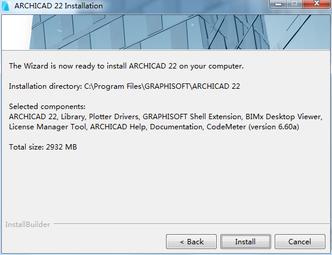The width and height of the screenshot is (332, 255).
Task: Close the installer window with X
Action: (316, 4)
